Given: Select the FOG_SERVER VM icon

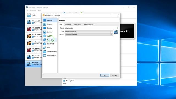Looking at the screenshot, I should coord(29,50).
